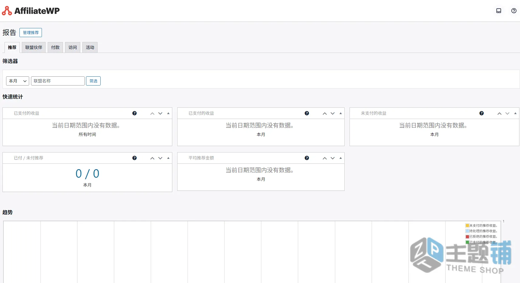Move all-time 已支付的收益 card up
Image resolution: width=520 pixels, height=283 pixels.
pos(152,113)
